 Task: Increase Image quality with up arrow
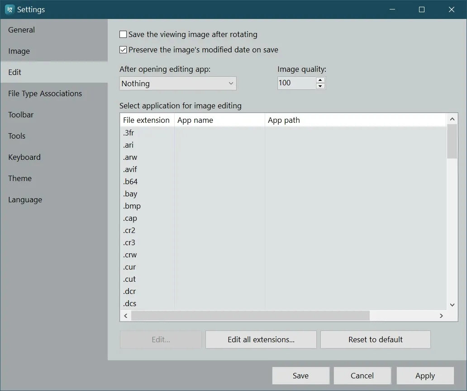pos(320,80)
